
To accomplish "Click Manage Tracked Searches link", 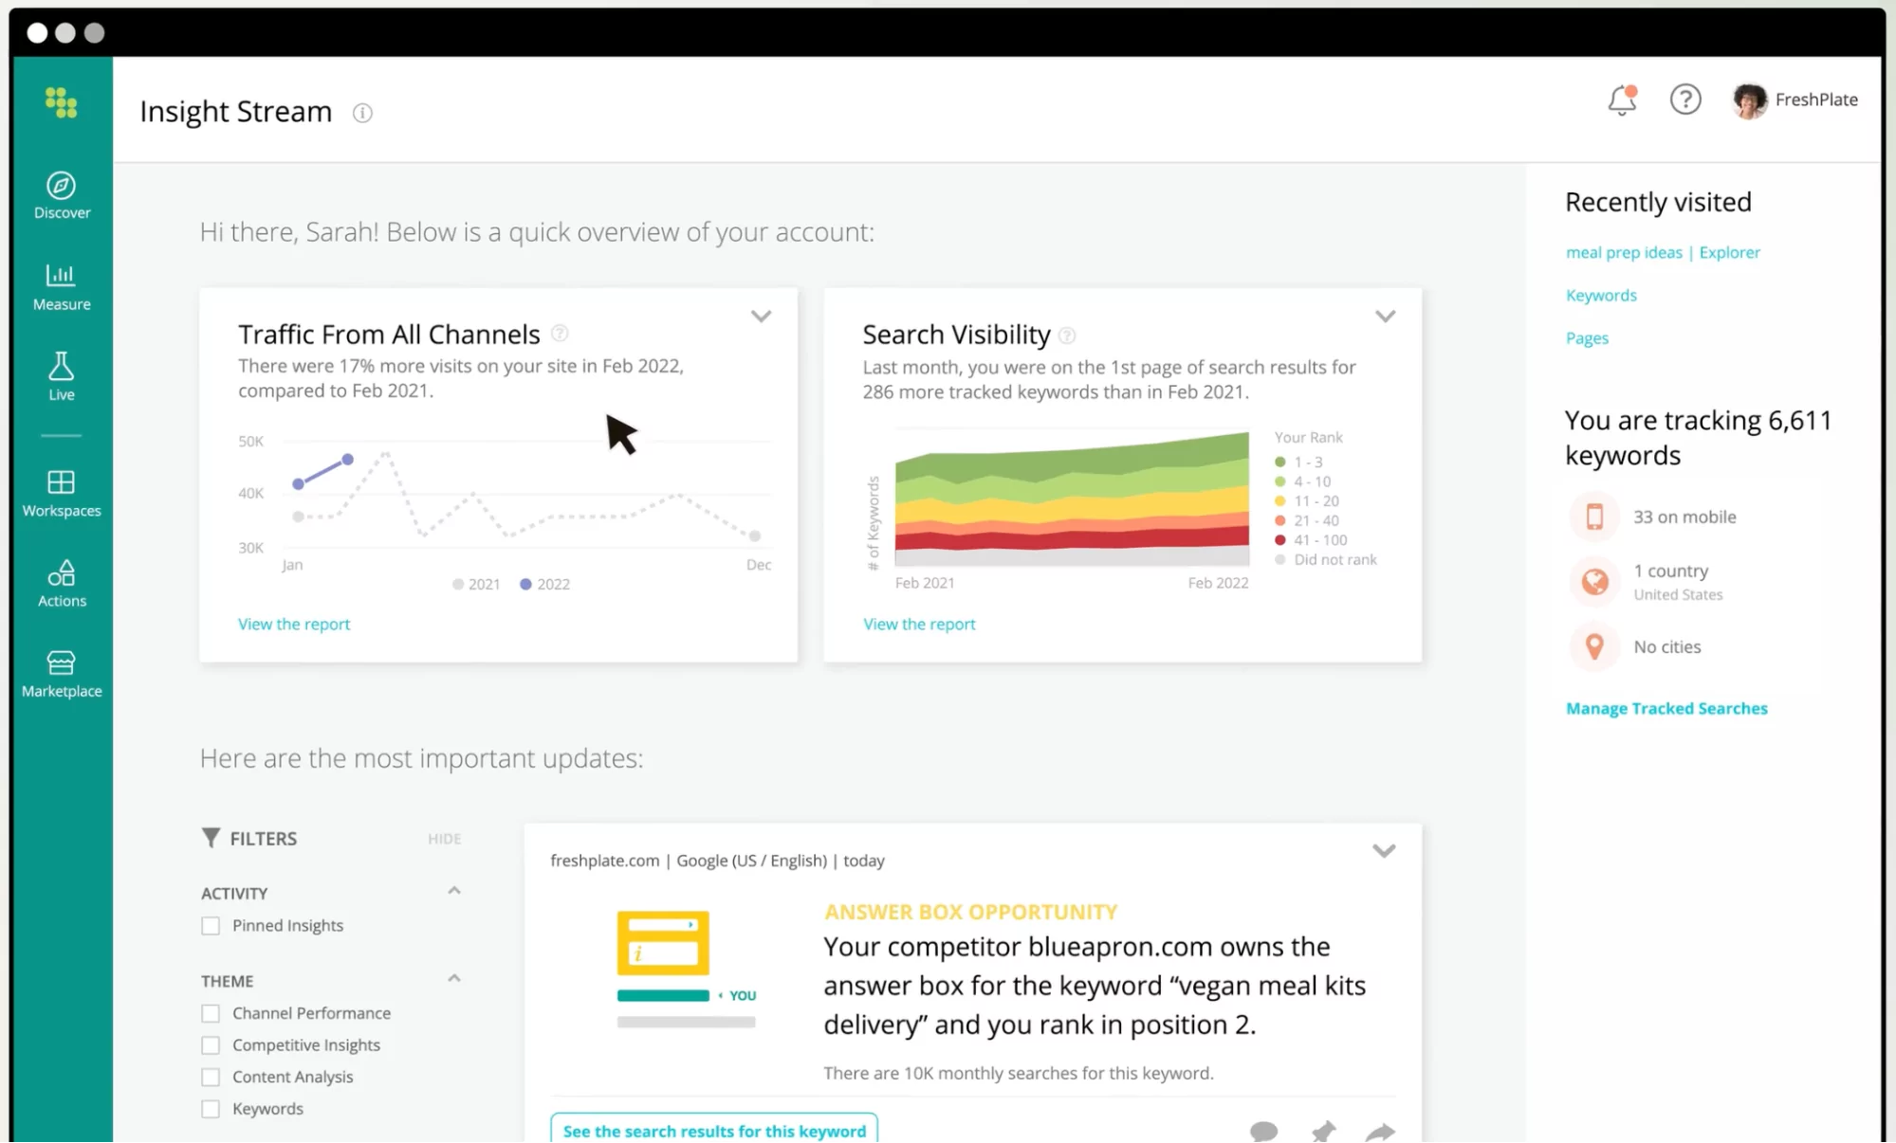I will [x=1666, y=709].
